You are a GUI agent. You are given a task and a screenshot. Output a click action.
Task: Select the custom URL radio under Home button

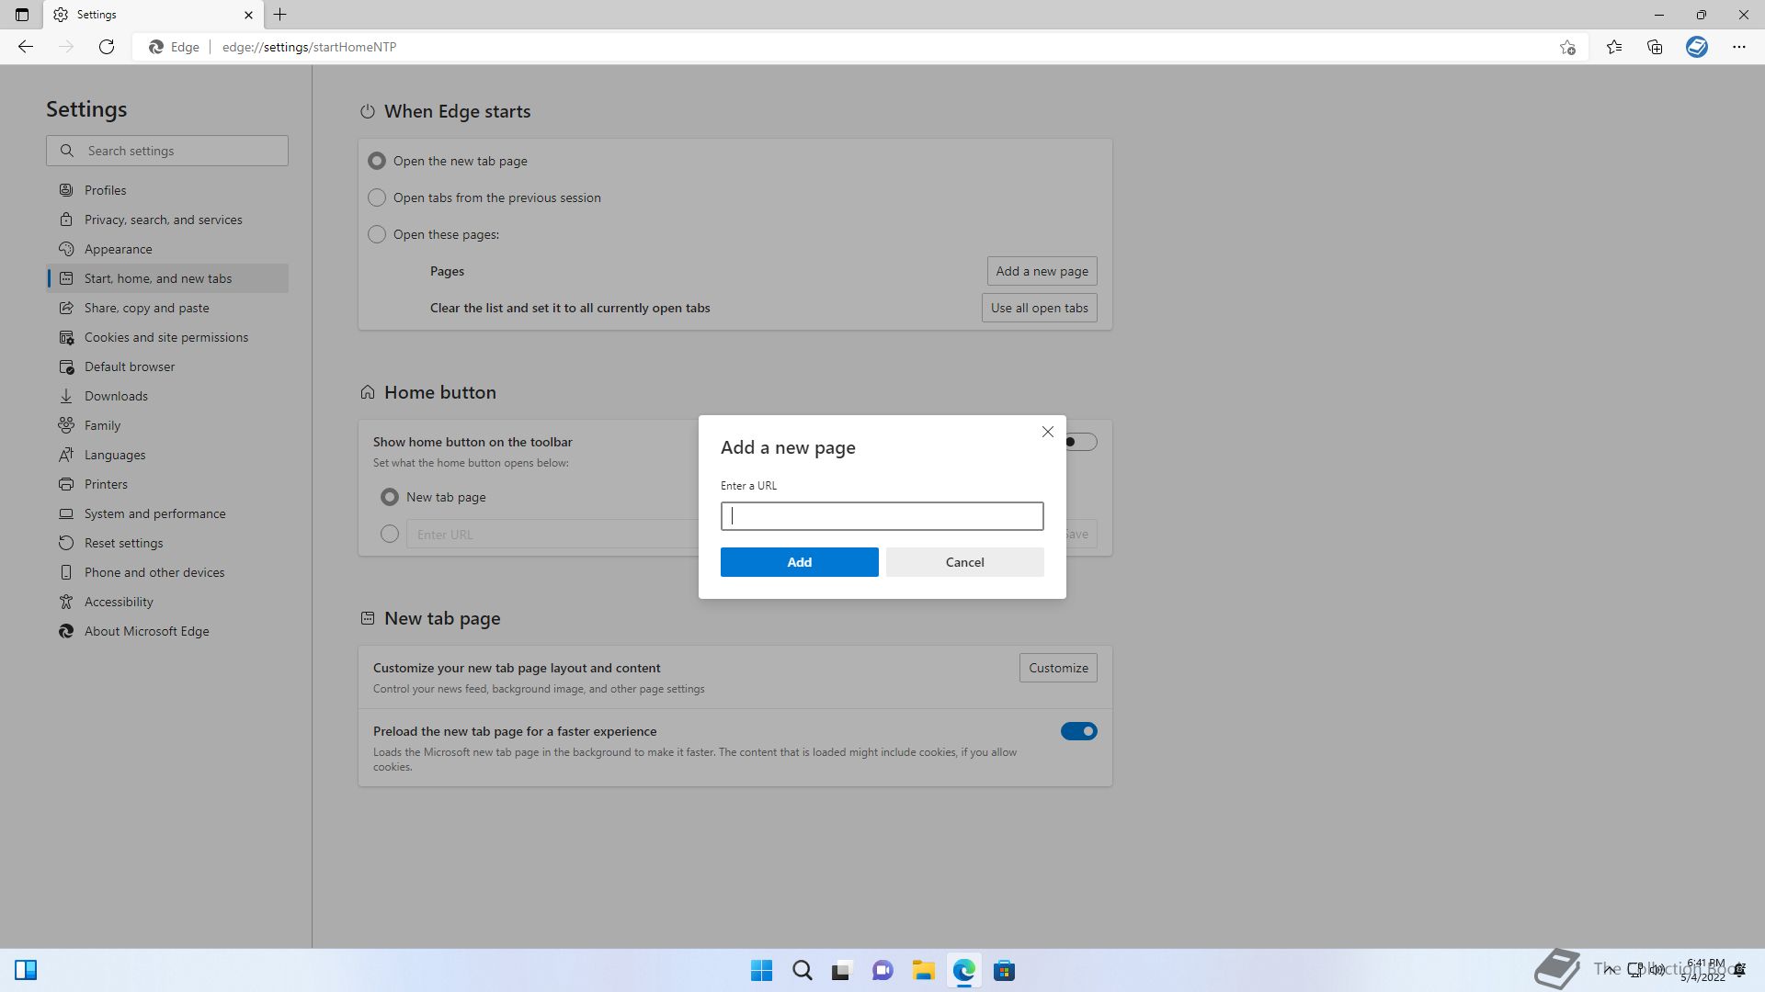pyautogui.click(x=390, y=534)
